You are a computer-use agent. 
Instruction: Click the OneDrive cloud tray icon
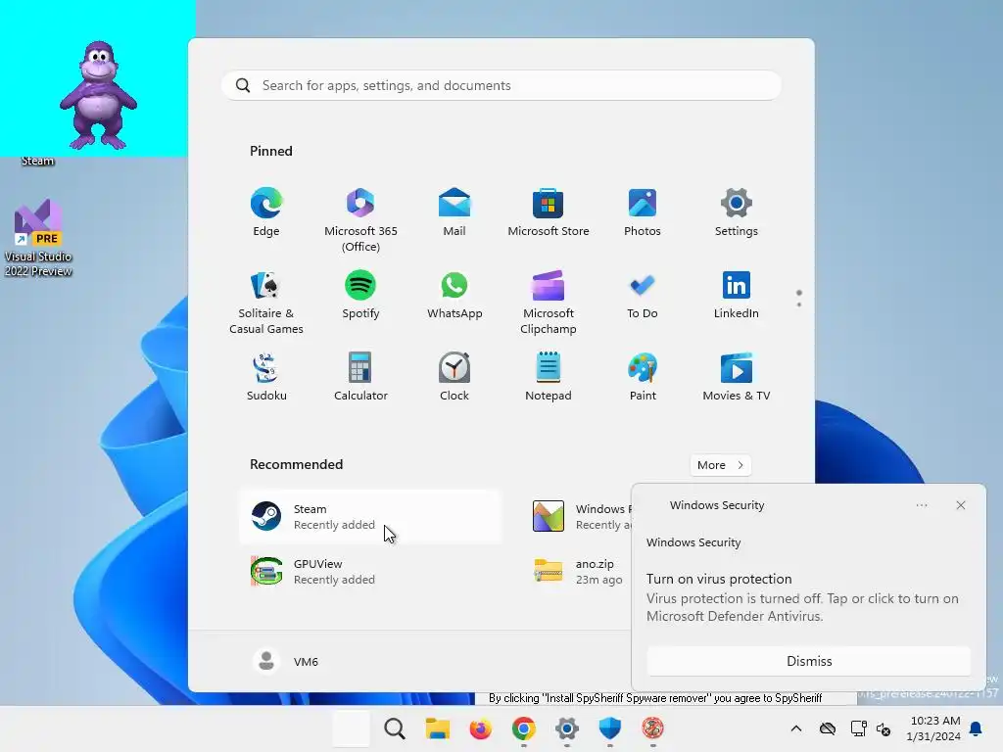(x=828, y=728)
